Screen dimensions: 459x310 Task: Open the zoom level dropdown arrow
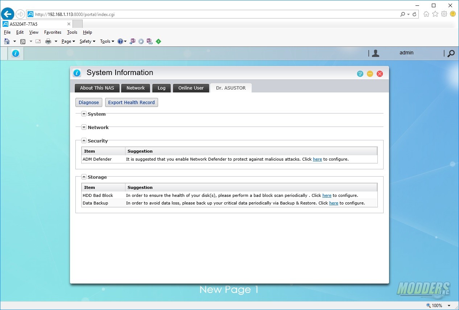tap(449, 306)
